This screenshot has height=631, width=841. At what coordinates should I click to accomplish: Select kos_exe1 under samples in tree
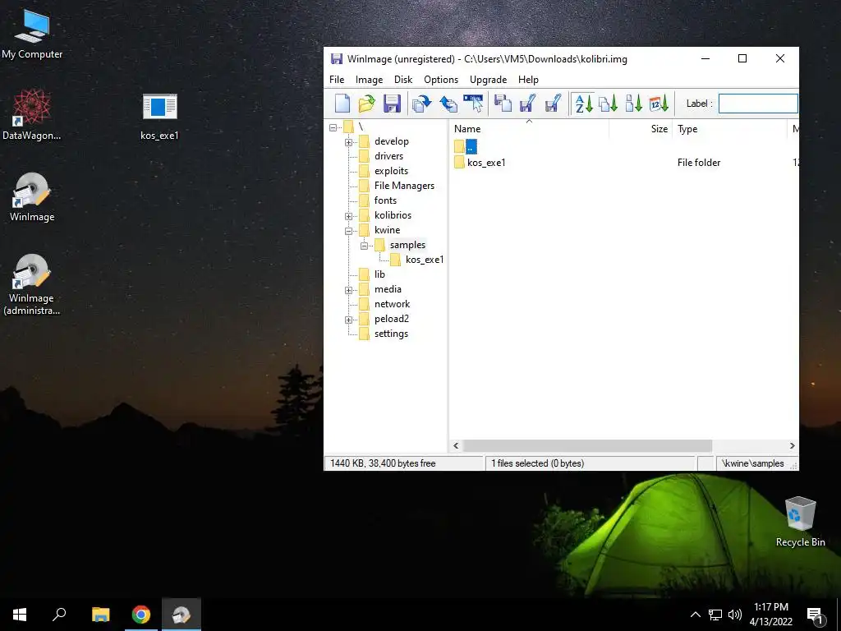[425, 260]
